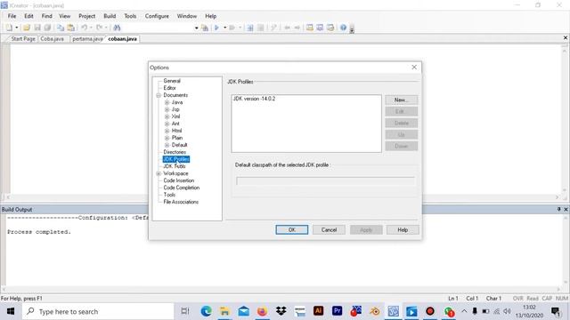Screen dimensions: 570x320
Task: Open Microsoft Edge from the taskbar
Action: tap(206, 311)
